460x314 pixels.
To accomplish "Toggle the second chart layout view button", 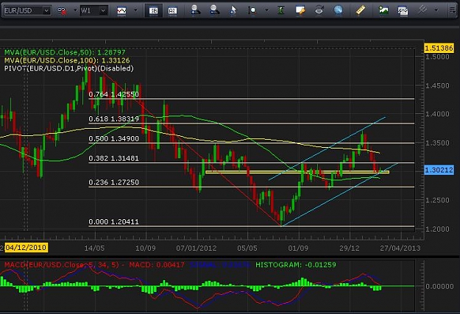I will pos(172,11).
